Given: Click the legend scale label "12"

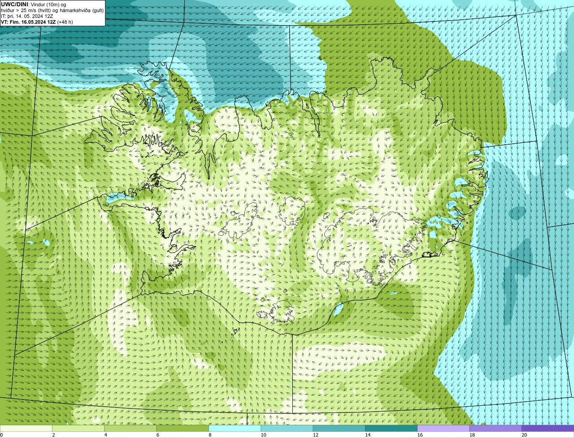Looking at the screenshot, I should pos(316,435).
